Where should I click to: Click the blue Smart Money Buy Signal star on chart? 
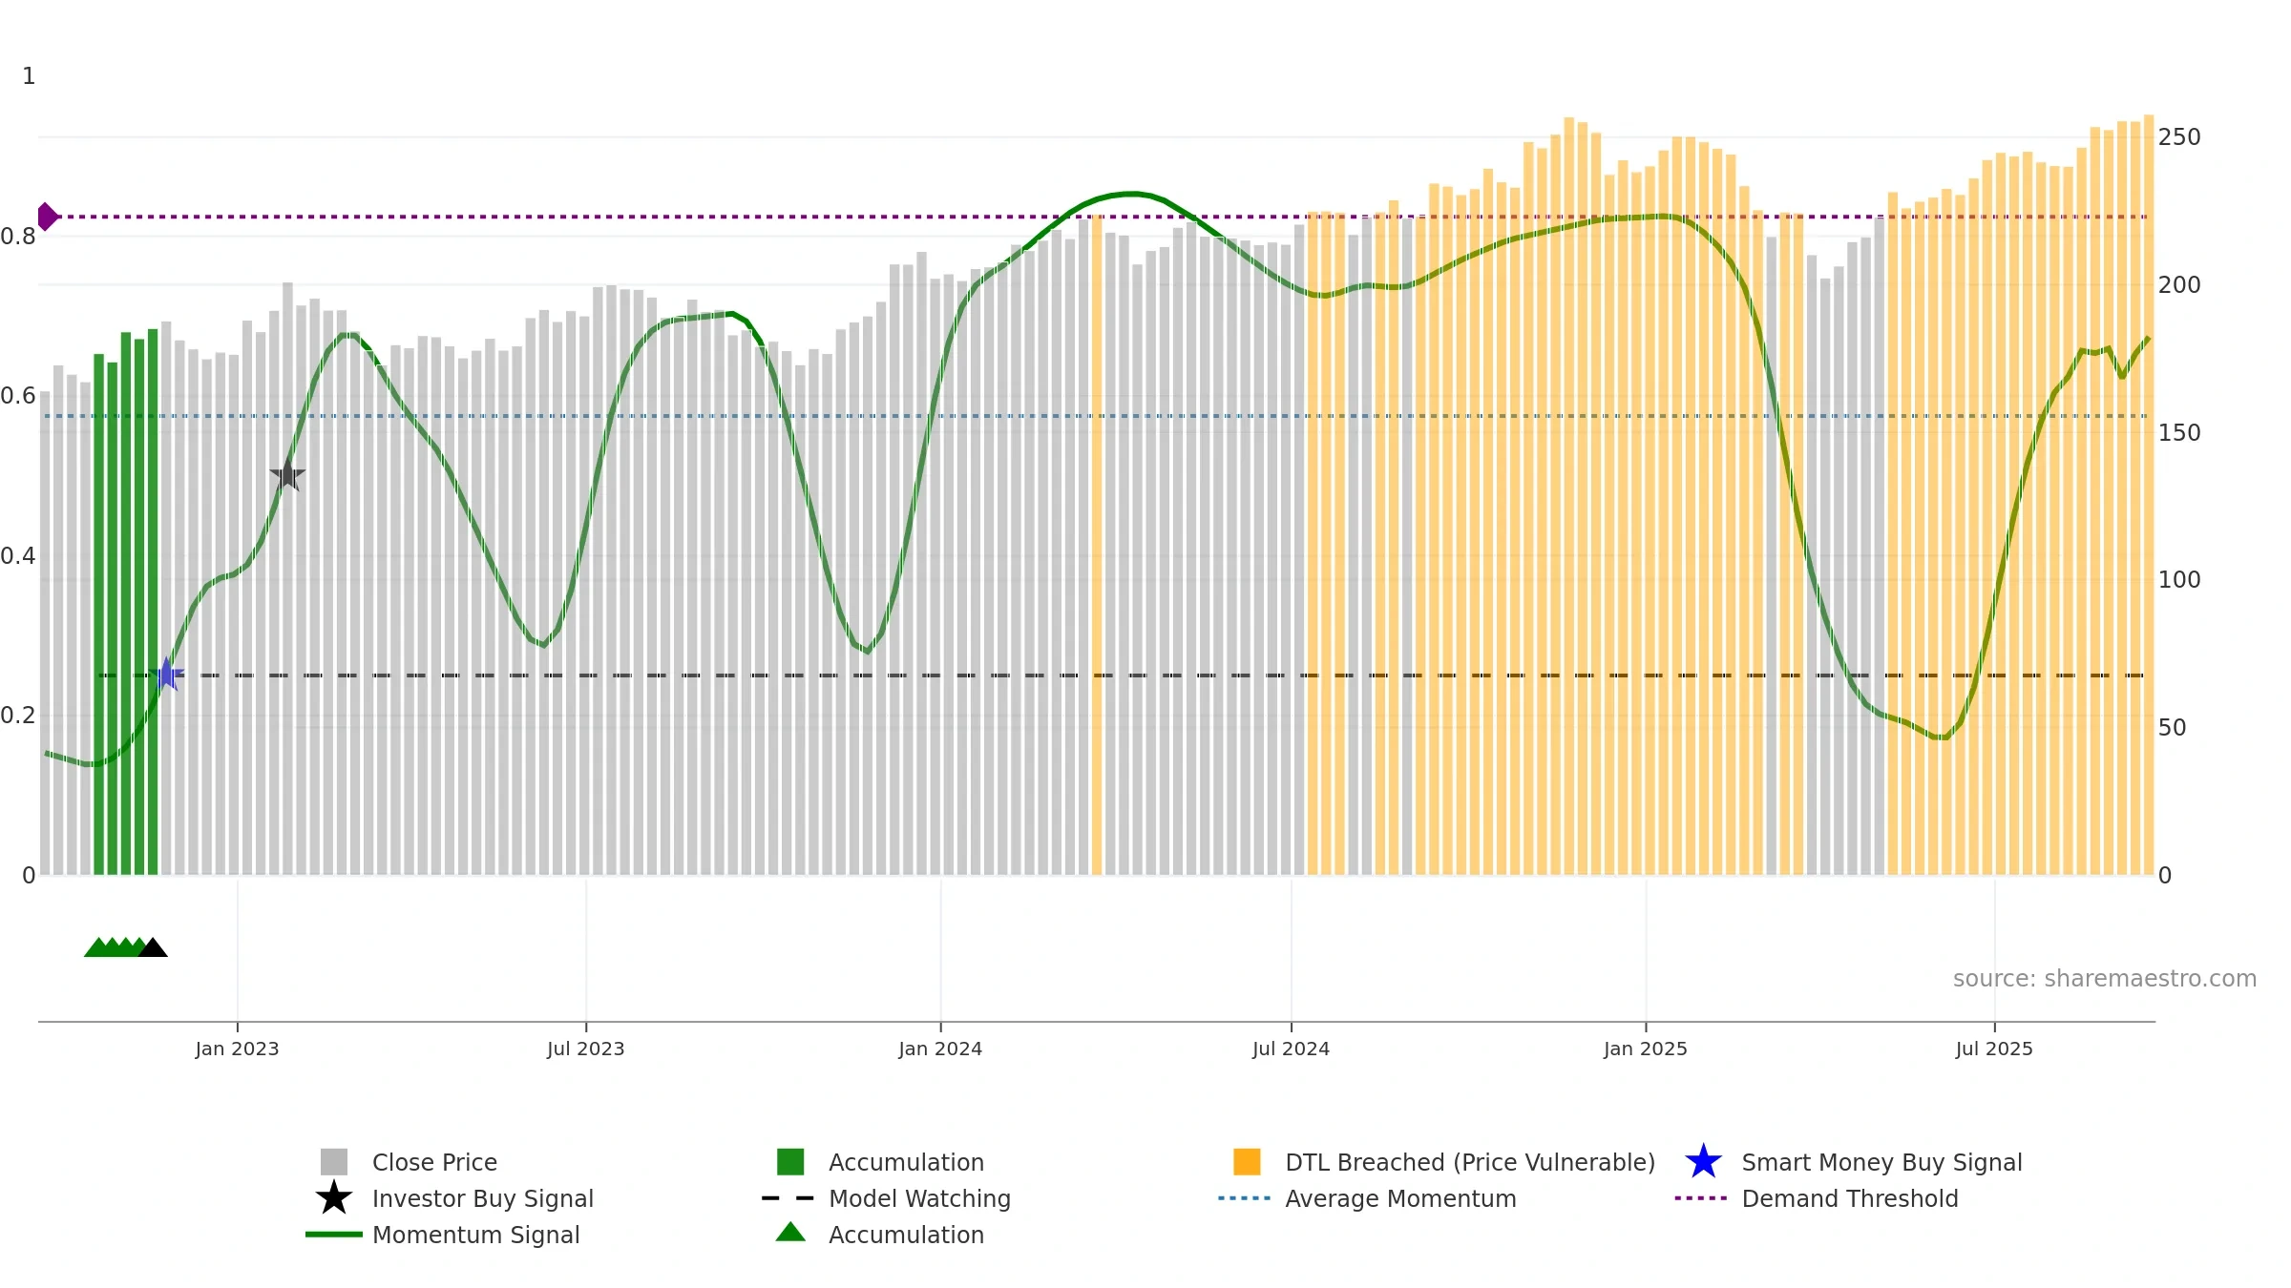pyautogui.click(x=166, y=675)
